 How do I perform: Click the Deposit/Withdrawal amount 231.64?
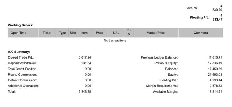(86, 63)
